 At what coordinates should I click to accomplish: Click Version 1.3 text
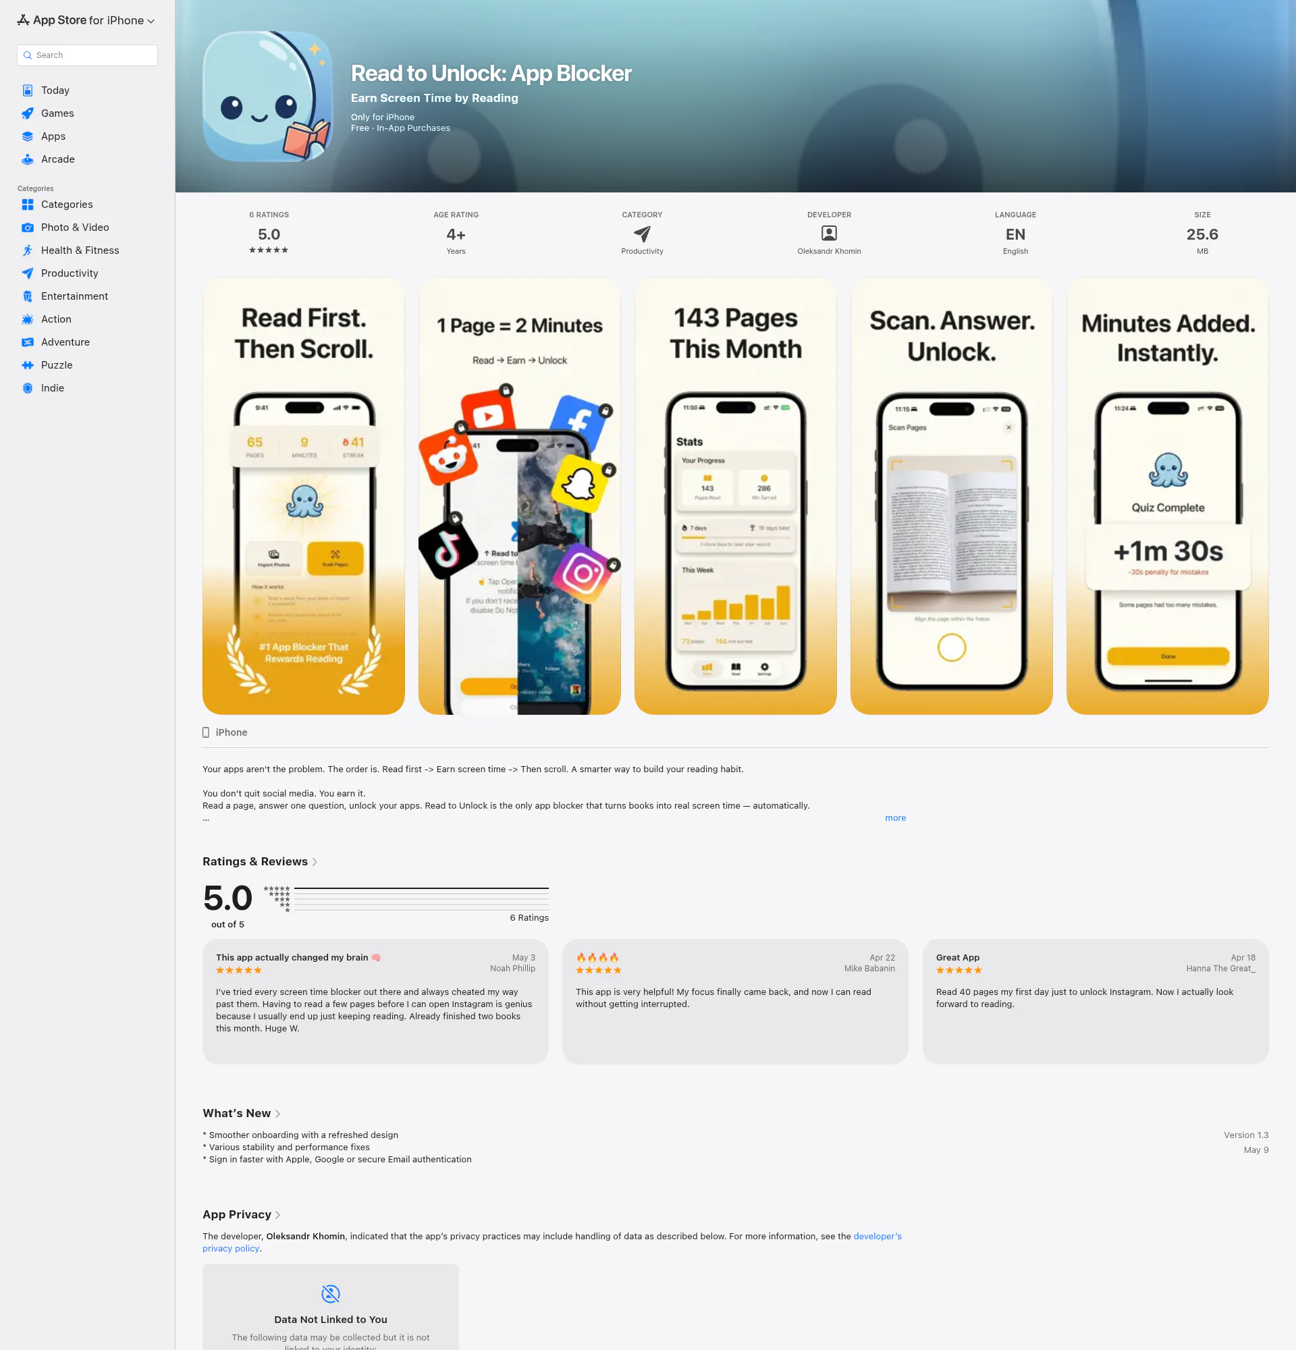pos(1246,1135)
